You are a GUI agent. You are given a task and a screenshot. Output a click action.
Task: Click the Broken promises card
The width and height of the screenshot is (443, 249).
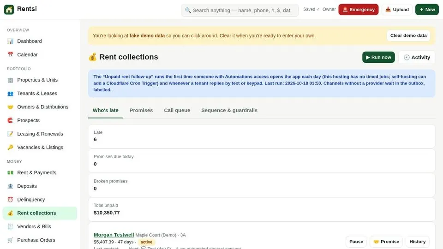[x=262, y=185]
